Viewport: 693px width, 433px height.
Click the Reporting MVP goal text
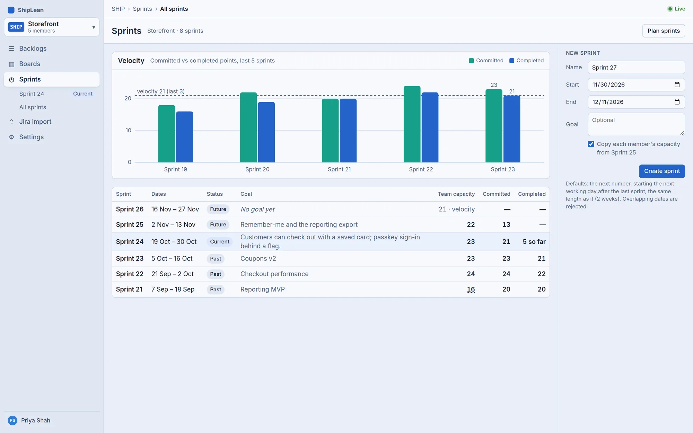[x=263, y=289]
